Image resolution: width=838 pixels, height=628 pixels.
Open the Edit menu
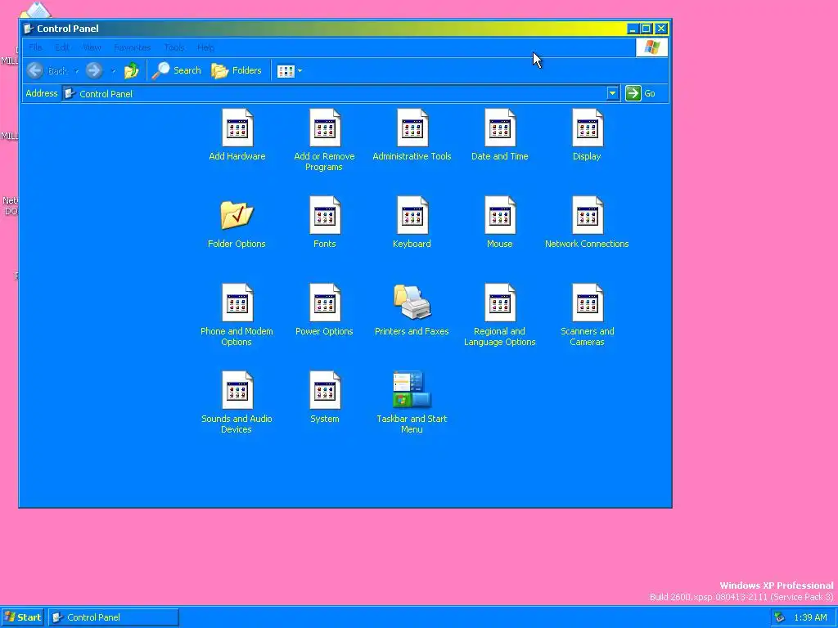(x=62, y=47)
